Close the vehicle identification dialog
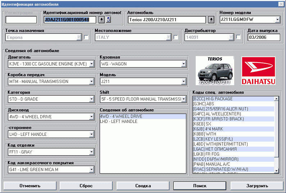Viewport: 286px width, 193px height. tap(281, 4)
